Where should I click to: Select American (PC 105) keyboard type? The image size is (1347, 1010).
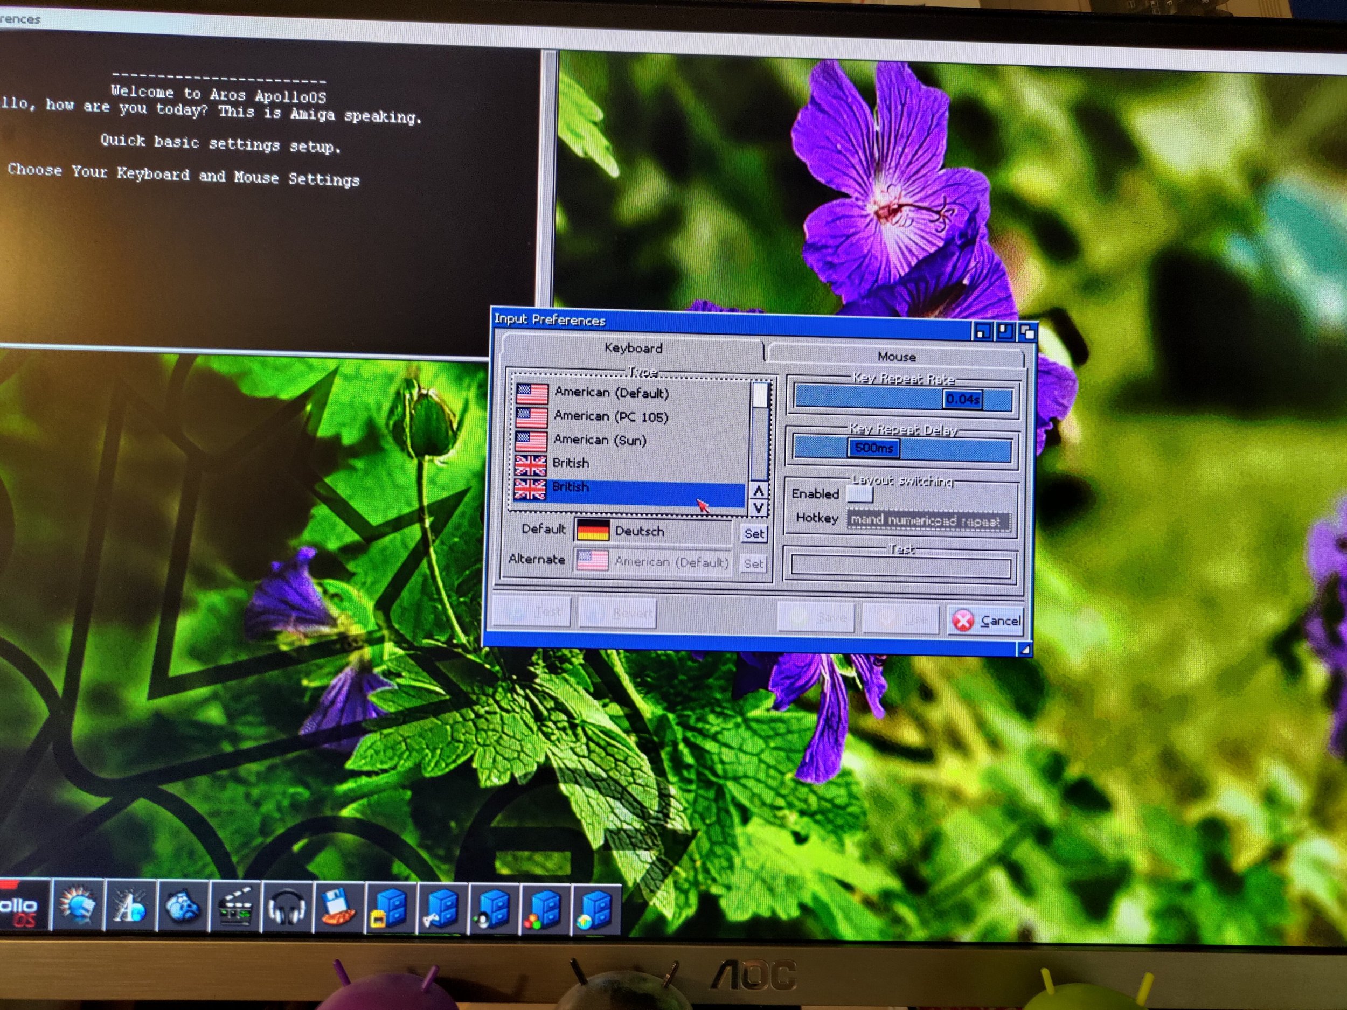click(x=610, y=417)
